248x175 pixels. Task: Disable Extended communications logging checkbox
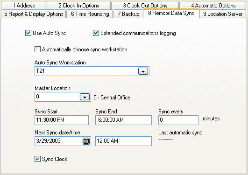click(96, 33)
